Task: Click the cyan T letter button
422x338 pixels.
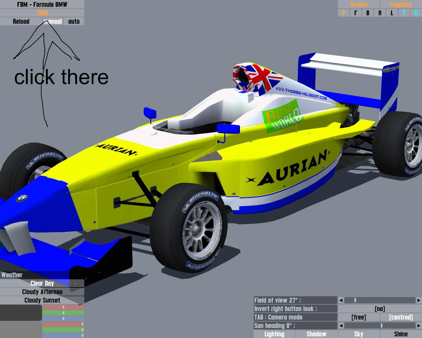Action: (x=404, y=13)
